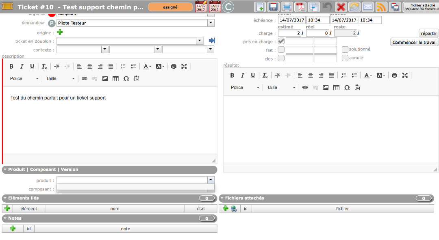Add a linked element with the green plus
The height and width of the screenshot is (240, 439).
tap(7, 208)
